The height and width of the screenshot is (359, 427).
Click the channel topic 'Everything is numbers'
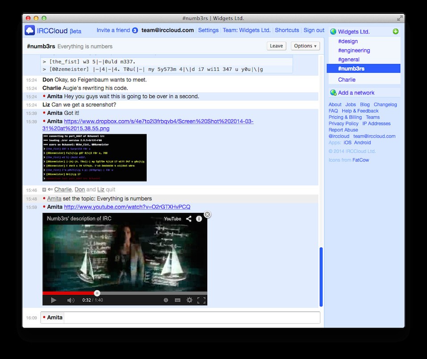tap(85, 46)
